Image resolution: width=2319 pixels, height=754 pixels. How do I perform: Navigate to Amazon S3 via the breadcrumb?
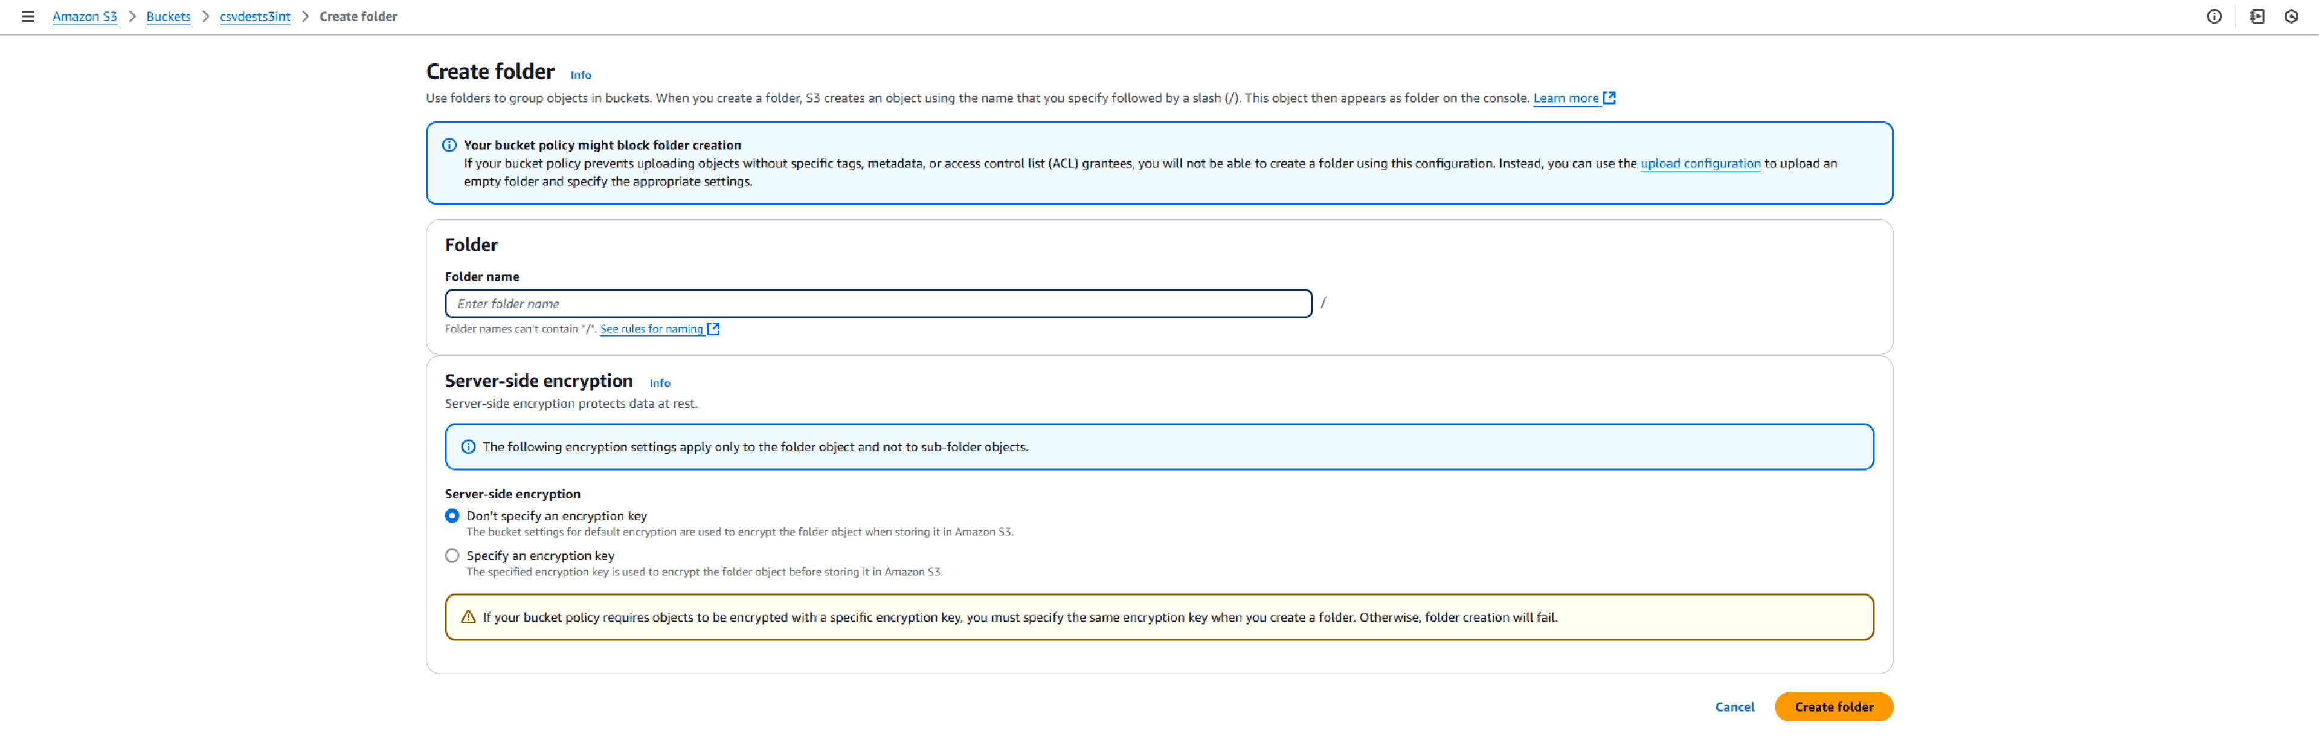[x=85, y=16]
